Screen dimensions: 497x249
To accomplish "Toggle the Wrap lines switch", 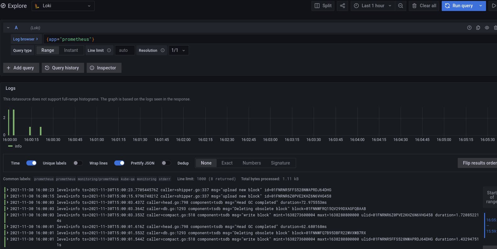I will pos(119,163).
